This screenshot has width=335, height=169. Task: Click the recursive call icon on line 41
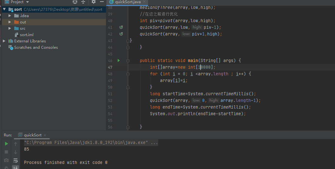121,27
